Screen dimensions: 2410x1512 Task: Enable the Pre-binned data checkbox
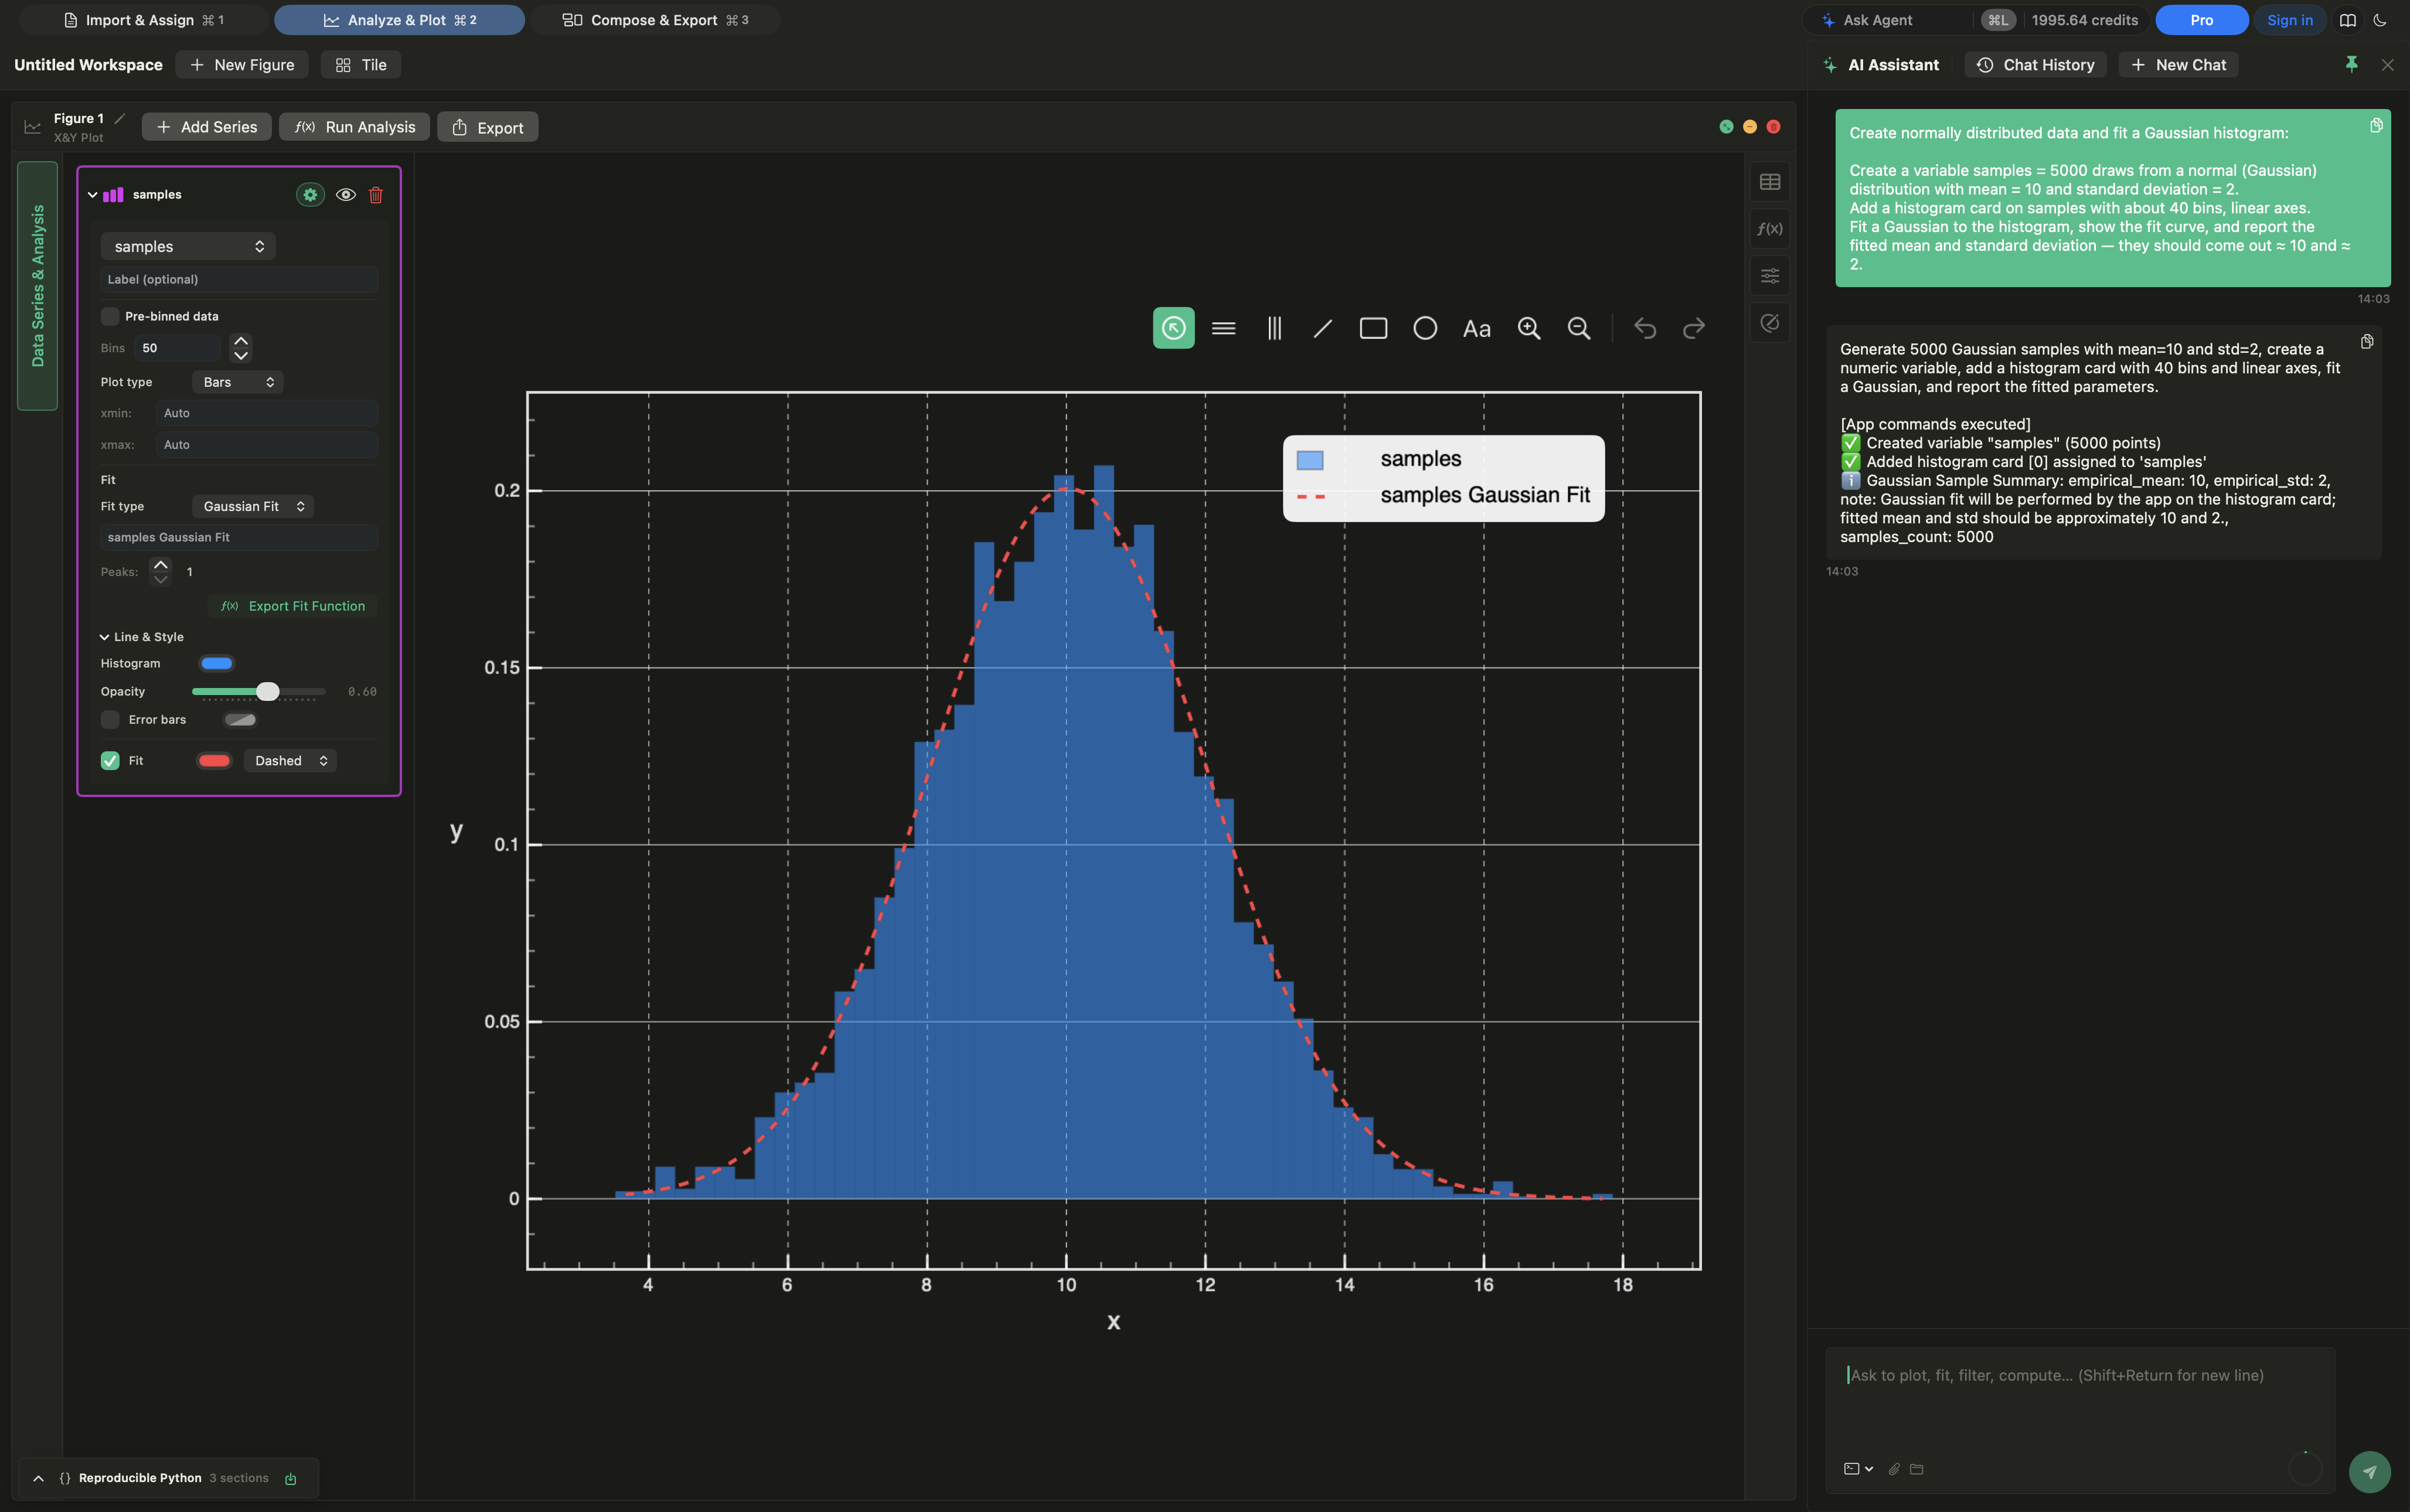click(110, 316)
